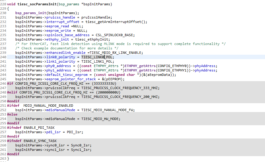
Task: Click ENABLE_SYNC_TASK macro name
Action: [40, 141]
